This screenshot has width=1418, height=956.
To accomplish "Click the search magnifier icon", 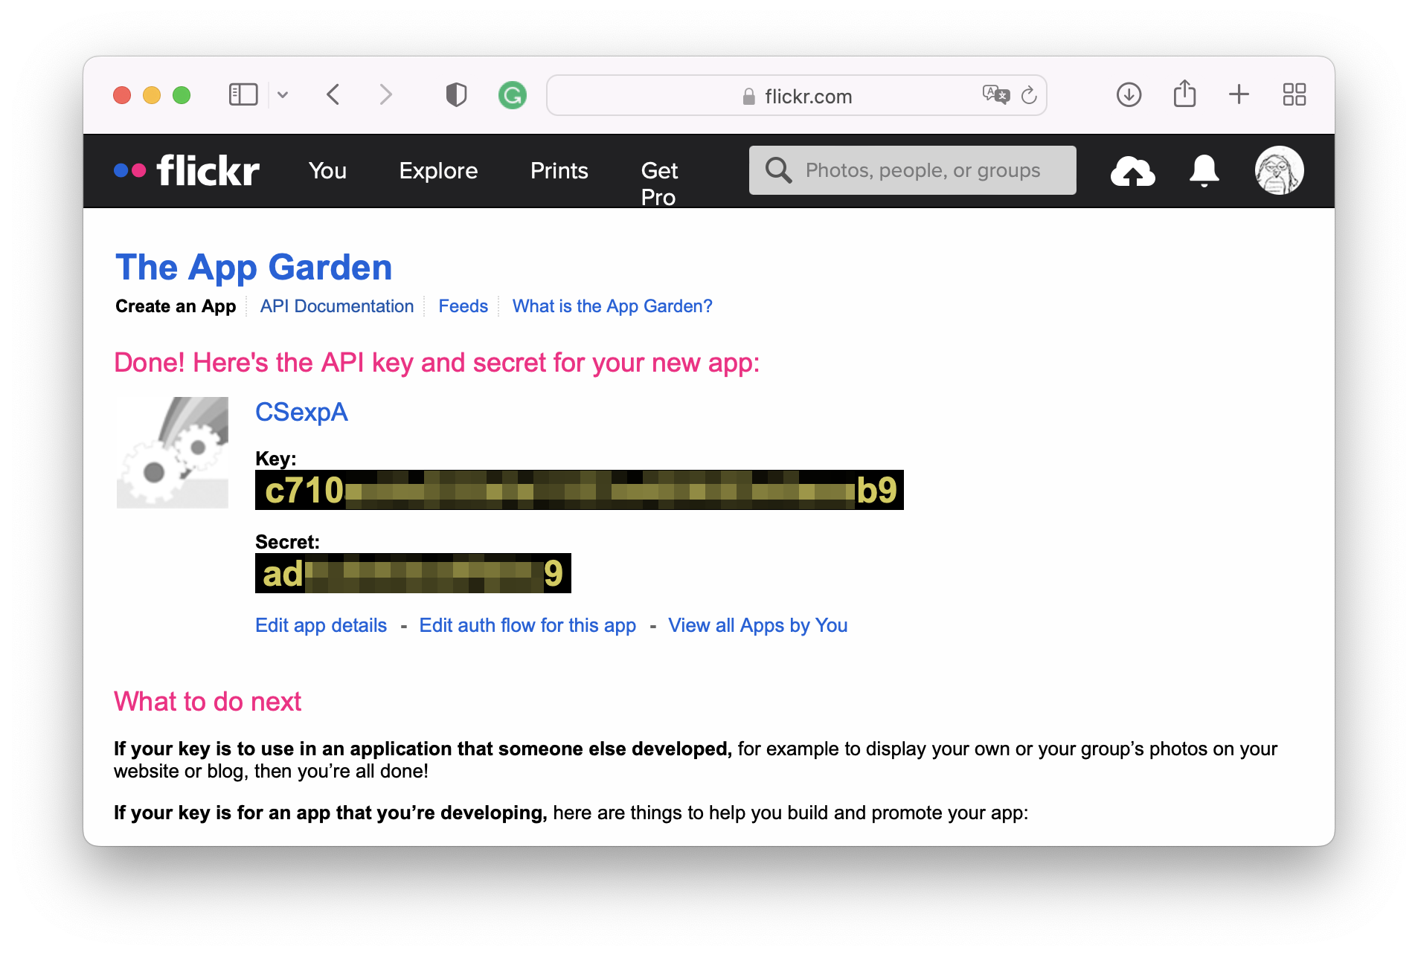I will (778, 170).
